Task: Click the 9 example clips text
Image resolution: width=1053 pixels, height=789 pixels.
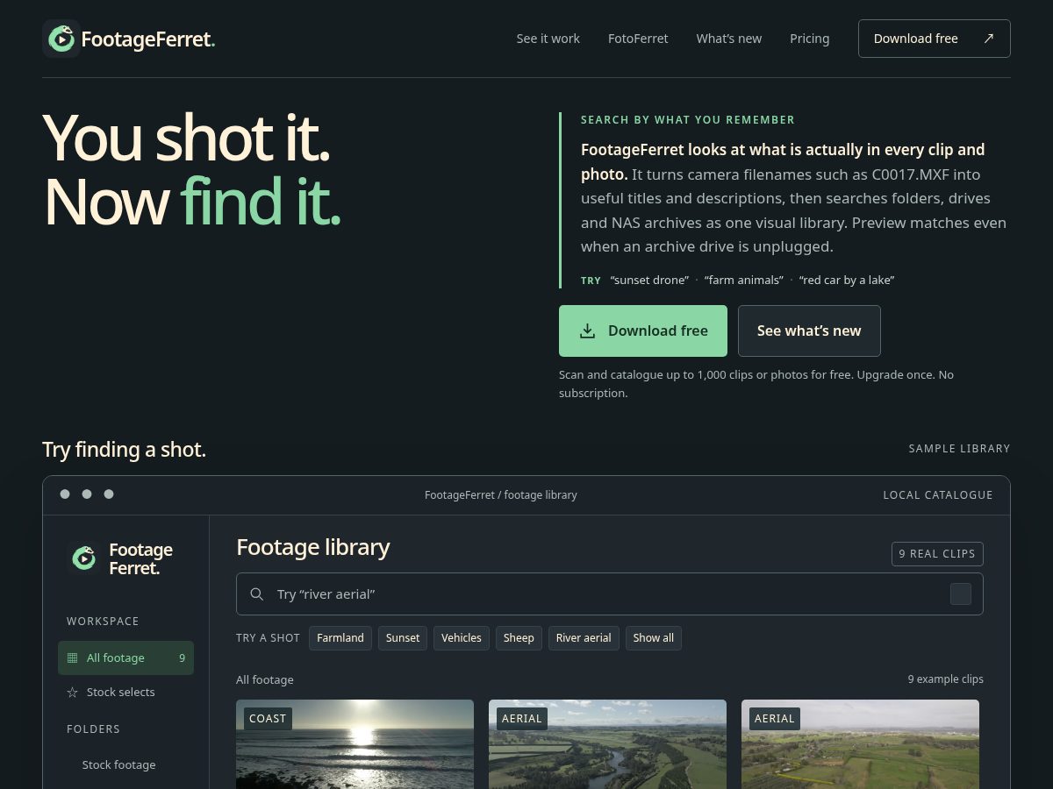Action: click(946, 679)
